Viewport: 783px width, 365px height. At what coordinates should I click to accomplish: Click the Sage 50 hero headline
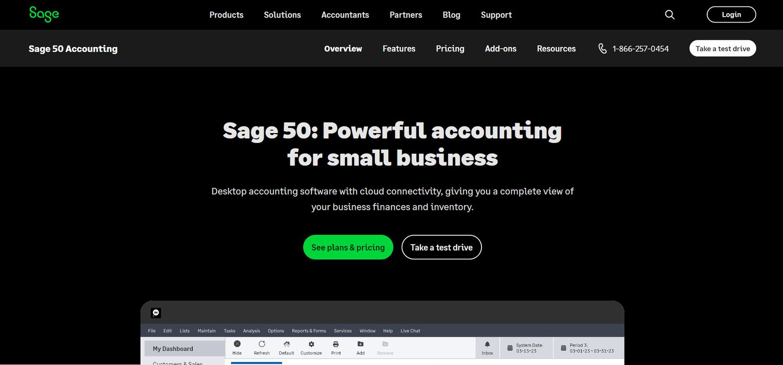click(392, 144)
